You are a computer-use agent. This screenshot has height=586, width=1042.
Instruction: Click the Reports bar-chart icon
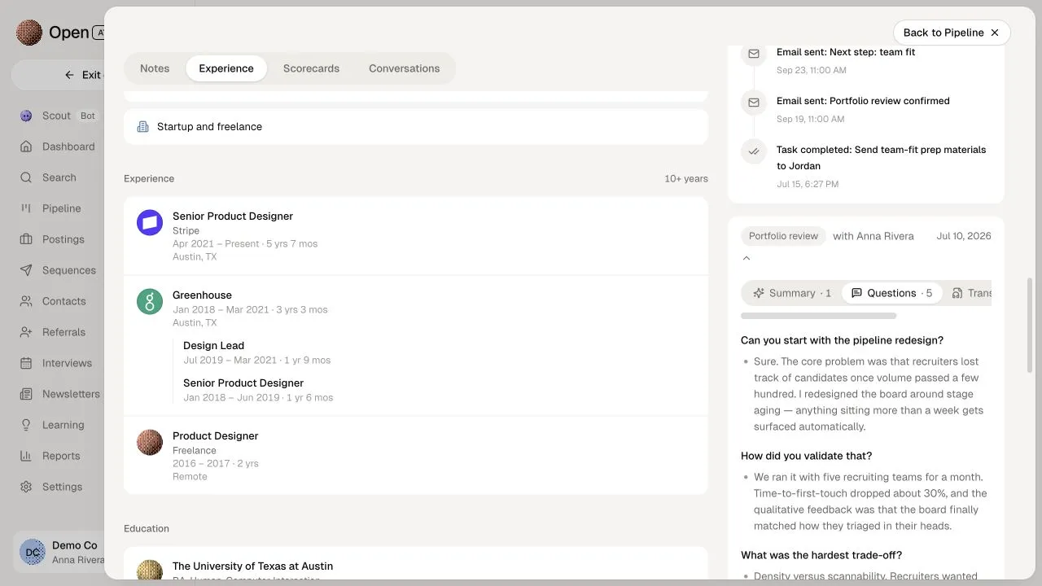pos(26,456)
